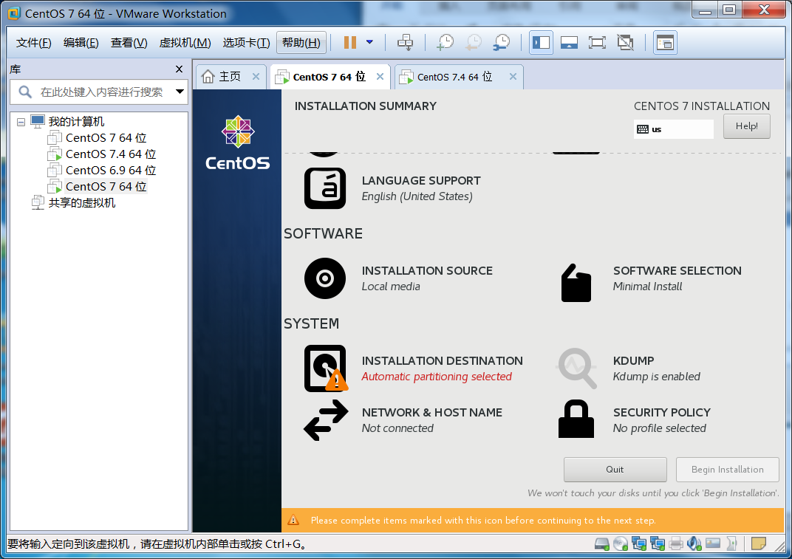Open the 虚拟机(M) menu

coord(185,42)
